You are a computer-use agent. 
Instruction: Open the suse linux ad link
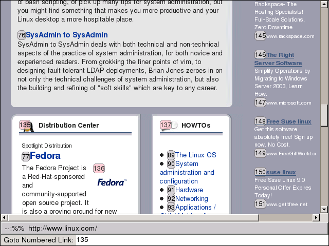click(281, 172)
